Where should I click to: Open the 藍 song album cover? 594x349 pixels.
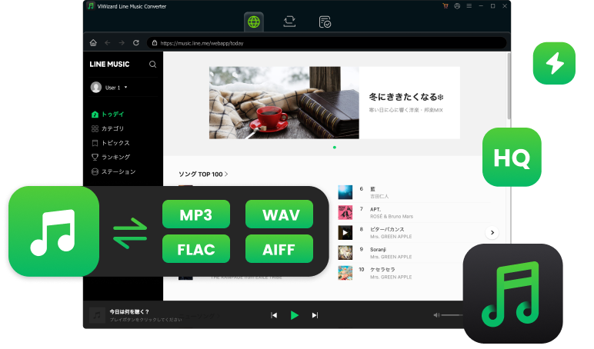(x=345, y=192)
